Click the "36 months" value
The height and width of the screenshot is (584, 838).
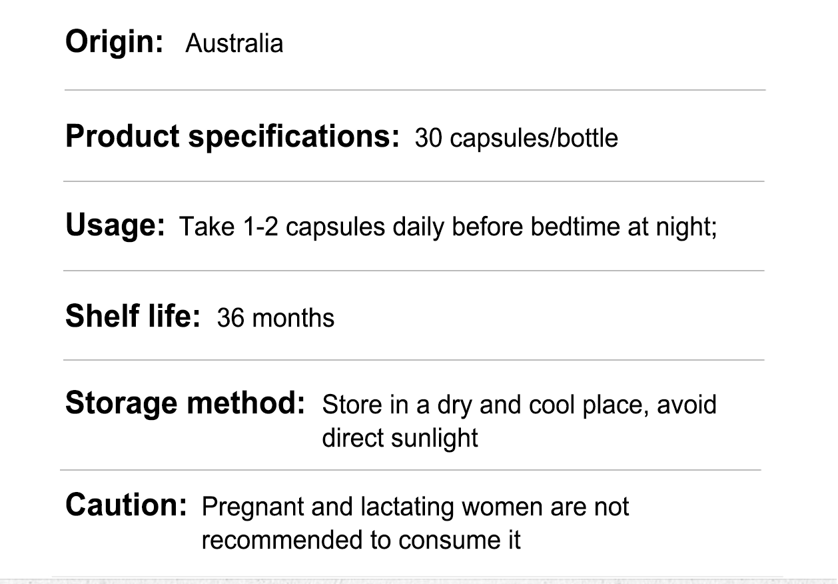[x=276, y=317]
